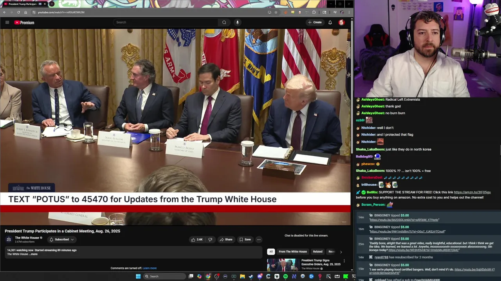Open The White House channel avatar
The image size is (501, 281).
9,239
